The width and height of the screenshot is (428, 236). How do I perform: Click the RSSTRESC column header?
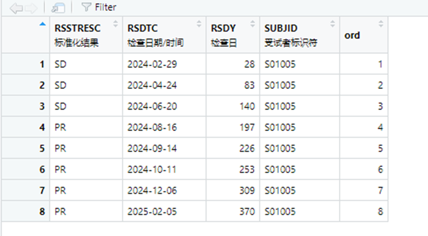[79, 28]
